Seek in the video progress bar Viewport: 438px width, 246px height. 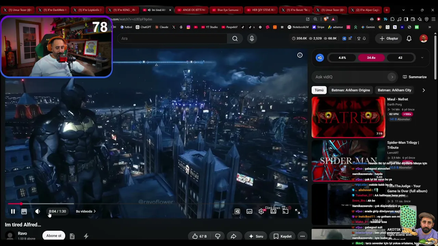[156, 204]
